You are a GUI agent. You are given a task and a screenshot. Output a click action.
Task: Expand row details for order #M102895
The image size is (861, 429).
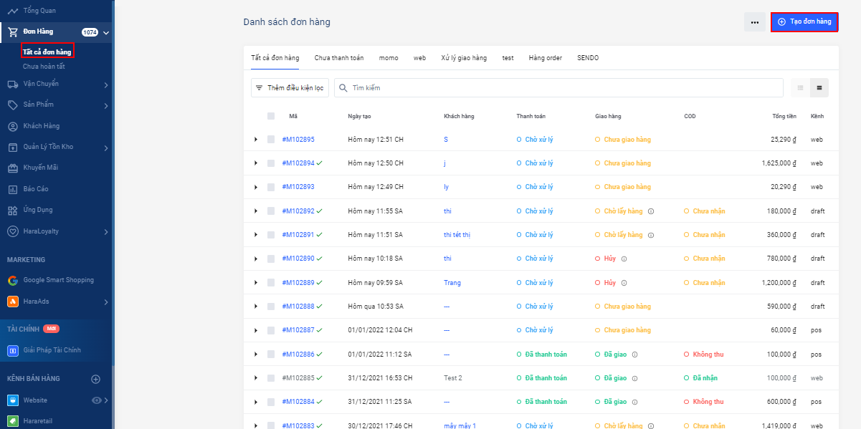point(256,139)
